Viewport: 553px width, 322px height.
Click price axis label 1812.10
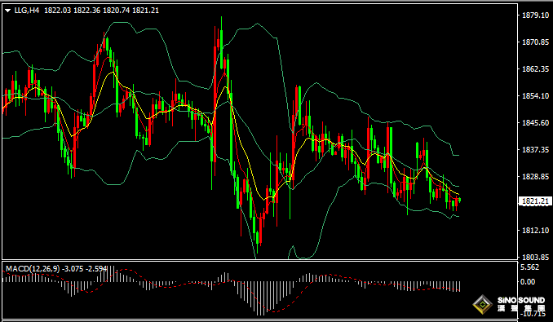(x=535, y=231)
